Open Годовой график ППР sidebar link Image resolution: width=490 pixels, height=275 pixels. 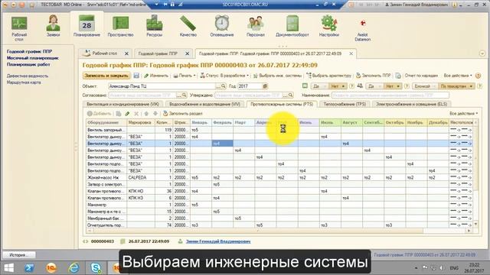29,51
